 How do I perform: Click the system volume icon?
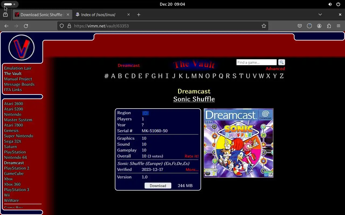point(330,4)
